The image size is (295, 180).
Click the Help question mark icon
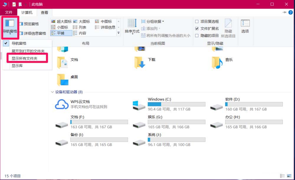click(x=291, y=12)
